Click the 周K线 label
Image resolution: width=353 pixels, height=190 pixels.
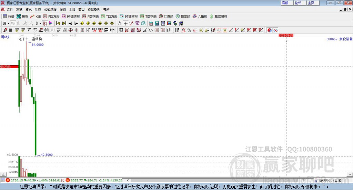5,37
